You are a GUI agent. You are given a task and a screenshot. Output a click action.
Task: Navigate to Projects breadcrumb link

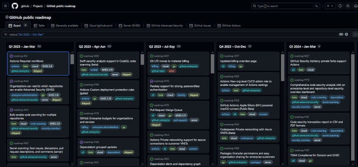pos(38,6)
